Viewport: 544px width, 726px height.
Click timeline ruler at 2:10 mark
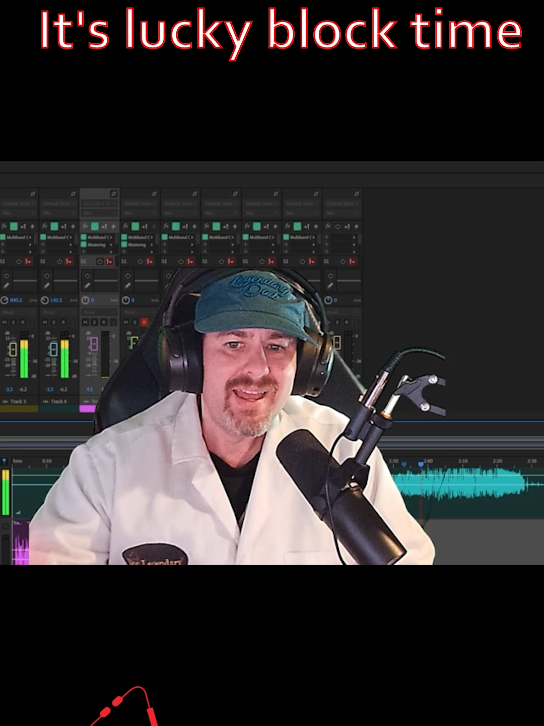pos(463,461)
